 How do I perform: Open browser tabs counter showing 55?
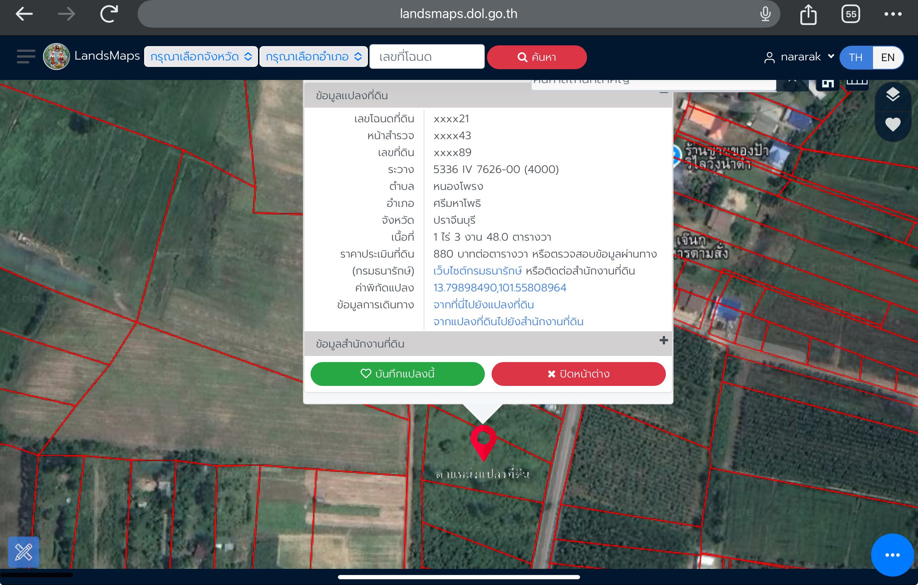coord(851,14)
